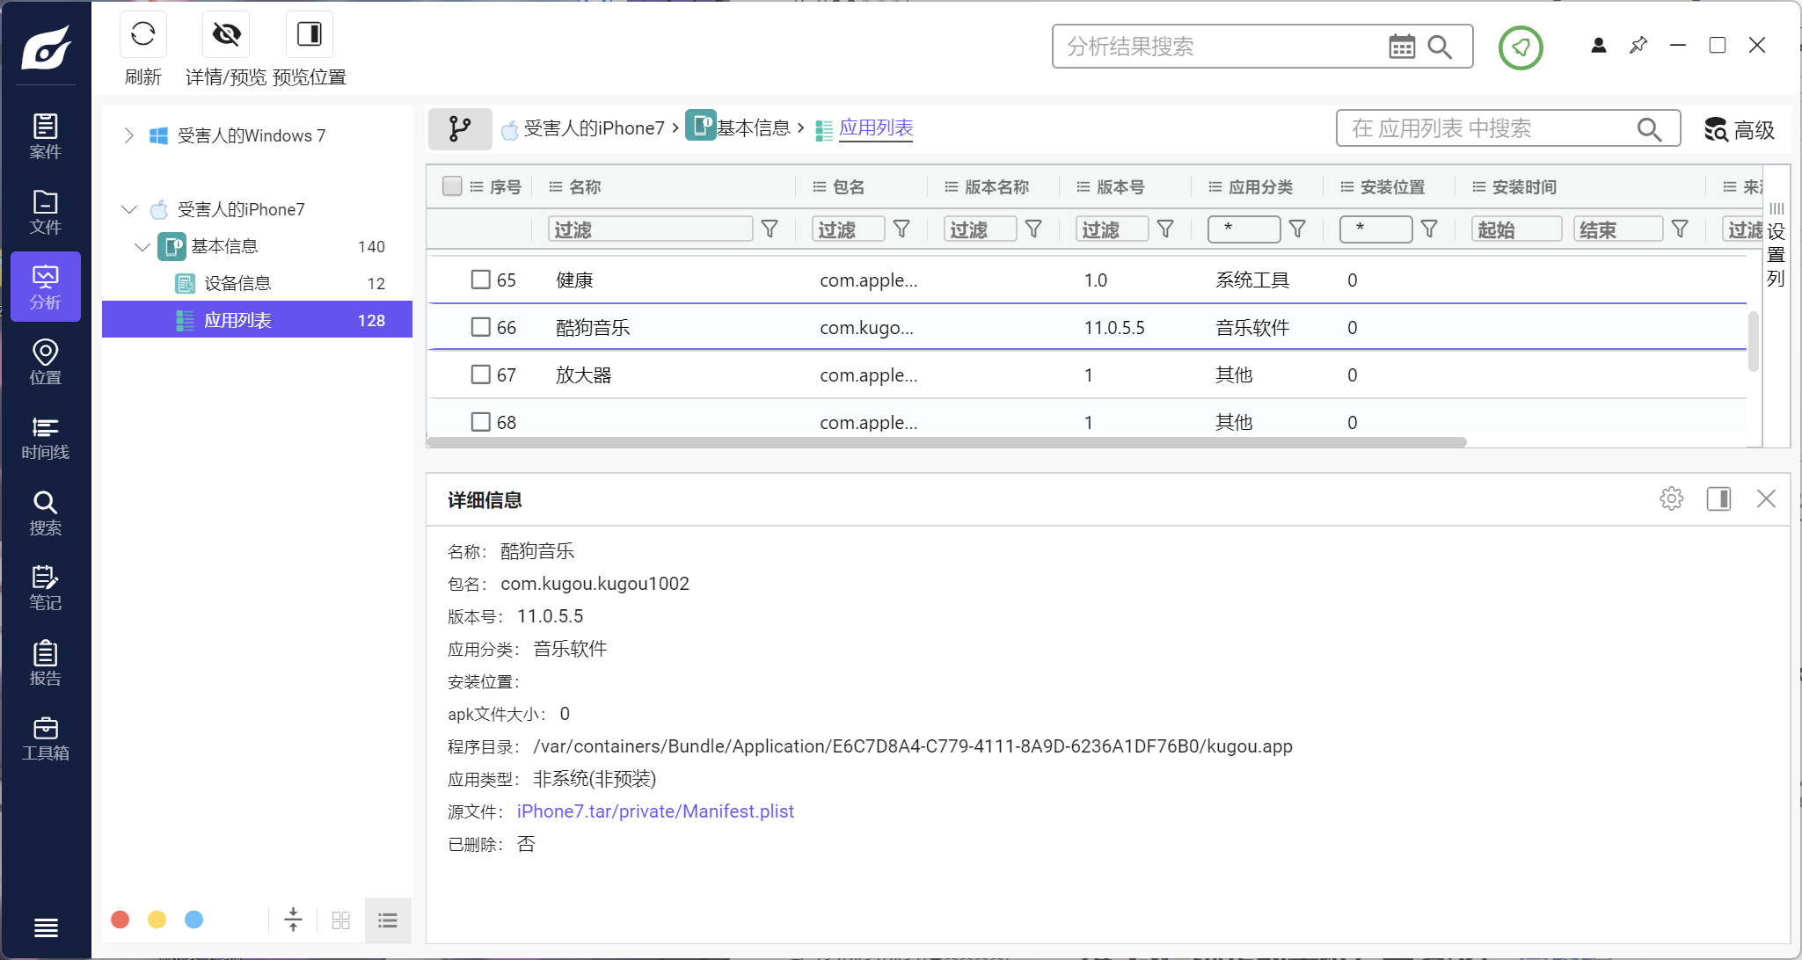Viewport: 1802px width, 960px height.
Task: Click the table vertical scrollbar thumb
Action: pos(1753,341)
